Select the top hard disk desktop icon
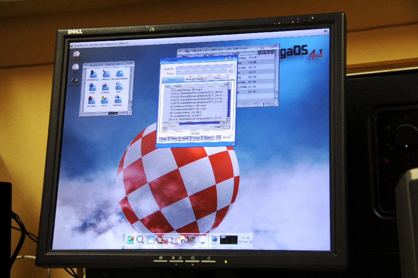This screenshot has height=278, width=418. pos(76,54)
